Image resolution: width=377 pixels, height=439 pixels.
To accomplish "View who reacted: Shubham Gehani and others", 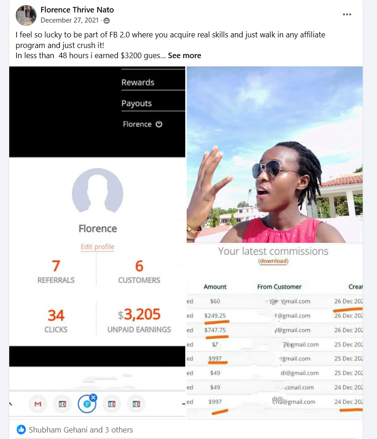I will tap(81, 430).
